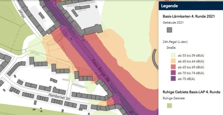Click the 'ab 55 bis 59 dB(A)' text
Screen dimensions: 223x115
tap(191, 56)
